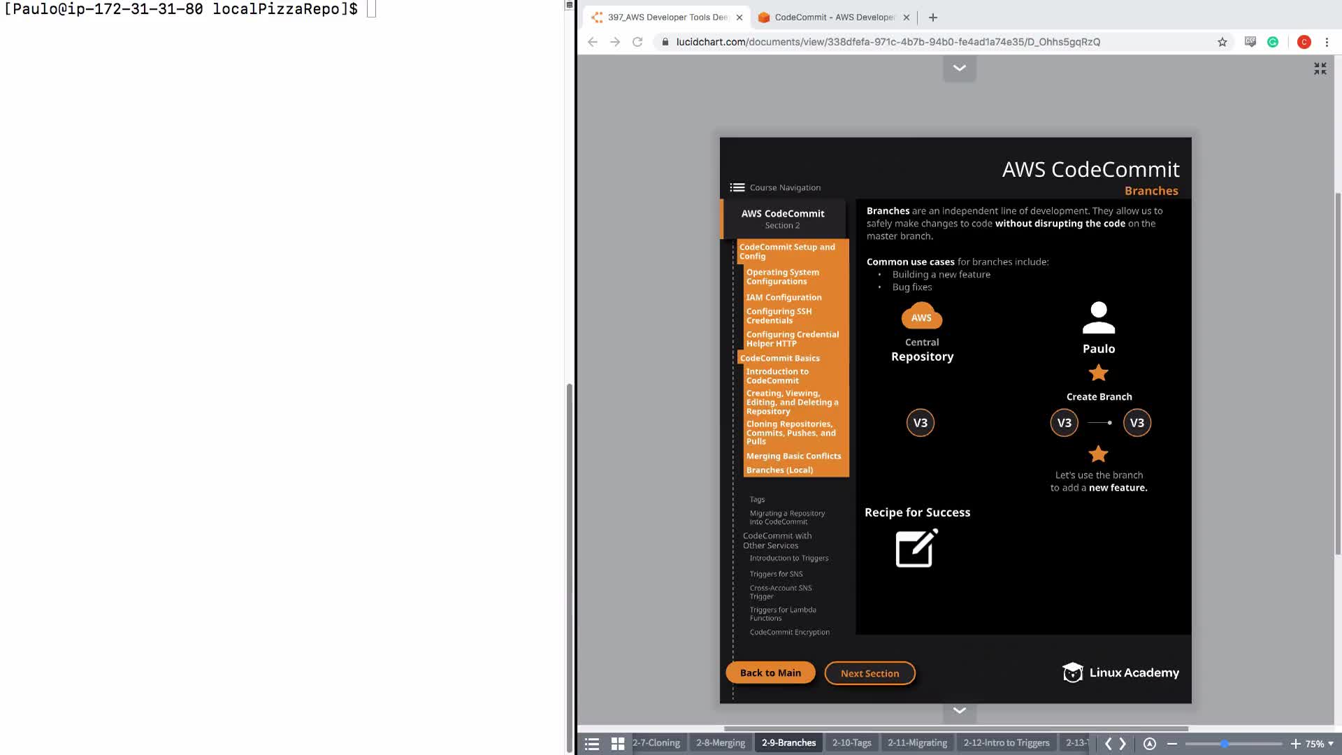The height and width of the screenshot is (755, 1342).
Task: Expand the bottom chevron panel
Action: (x=959, y=710)
